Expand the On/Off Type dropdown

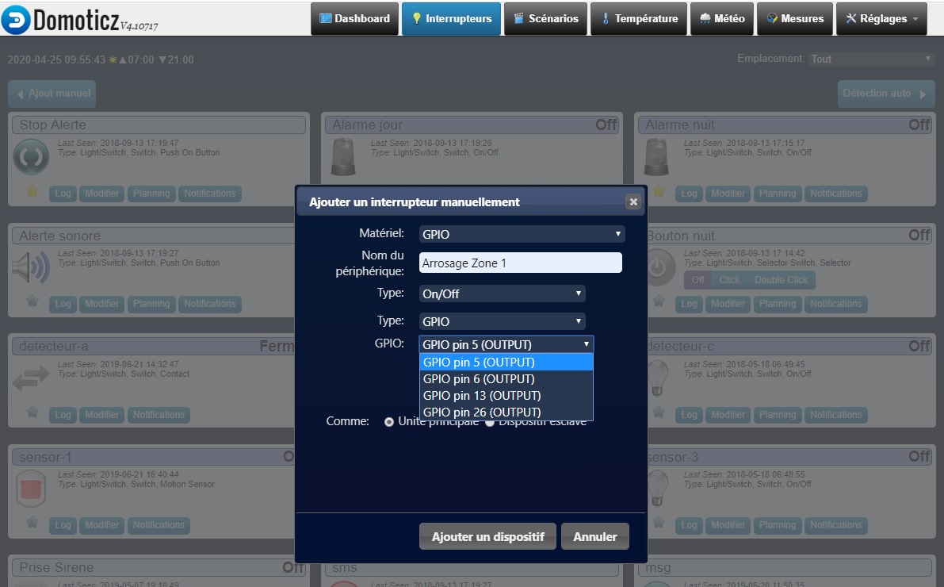click(502, 293)
